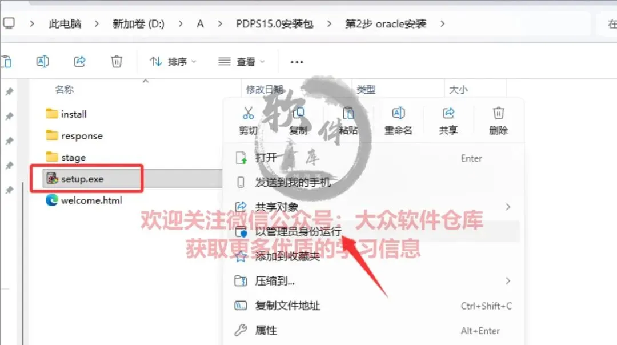Click the Share icon in context menu
617x345 pixels.
tap(448, 113)
